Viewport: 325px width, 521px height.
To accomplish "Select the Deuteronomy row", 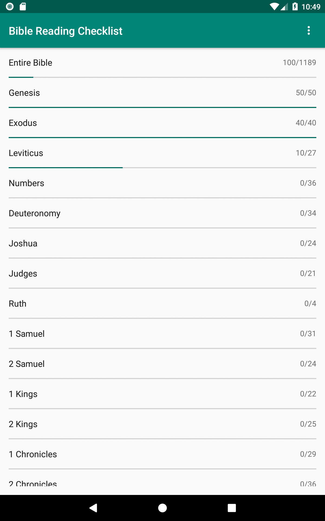I will [x=162, y=213].
